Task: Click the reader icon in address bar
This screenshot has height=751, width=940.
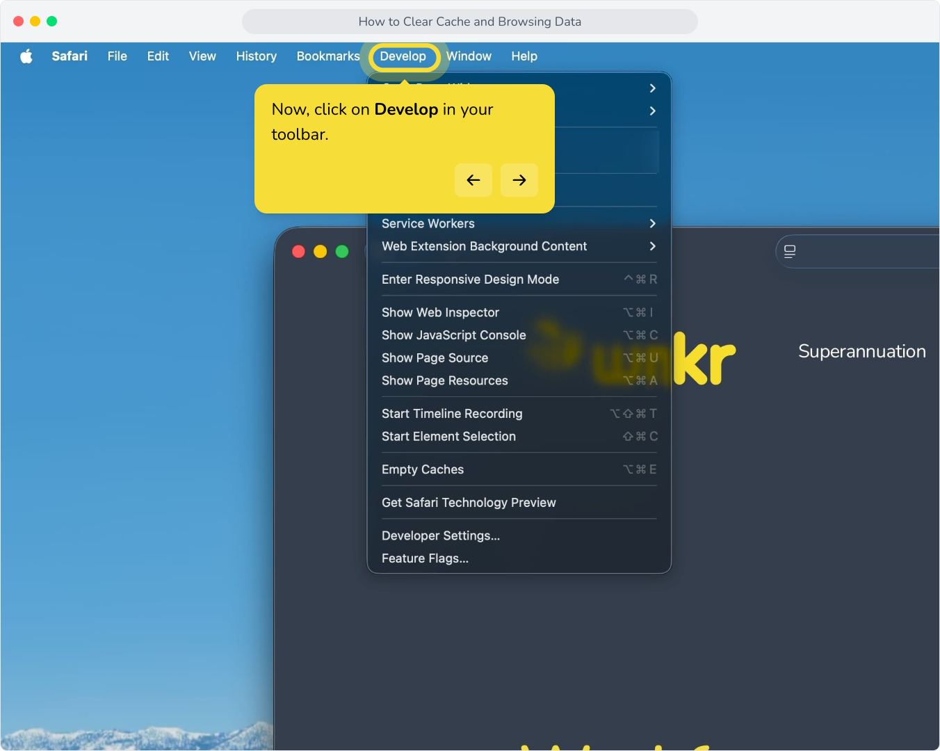Action: (x=790, y=251)
